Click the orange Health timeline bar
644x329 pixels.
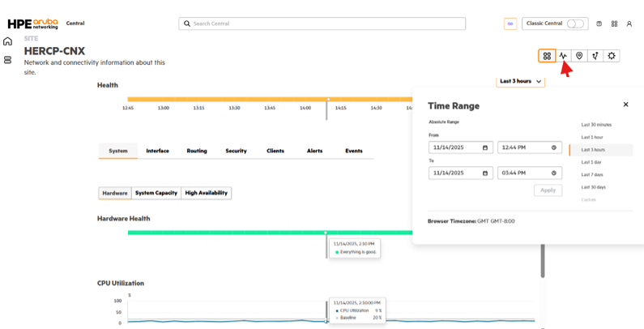(270, 99)
